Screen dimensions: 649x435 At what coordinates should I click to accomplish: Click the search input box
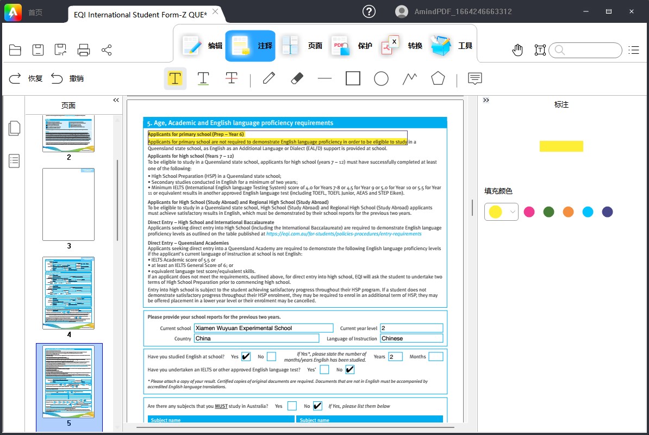tap(585, 50)
